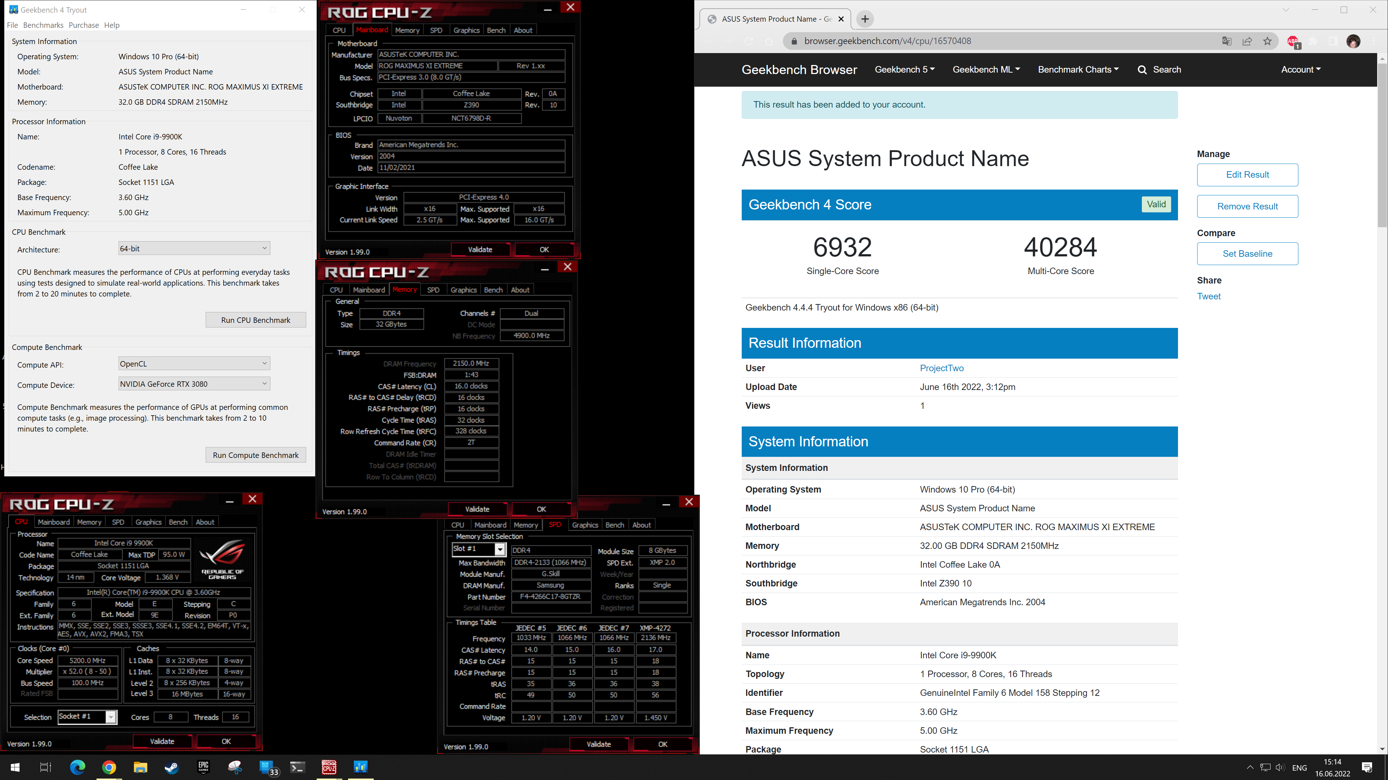Open the network status tray icon
The image size is (1388, 780).
(1265, 768)
